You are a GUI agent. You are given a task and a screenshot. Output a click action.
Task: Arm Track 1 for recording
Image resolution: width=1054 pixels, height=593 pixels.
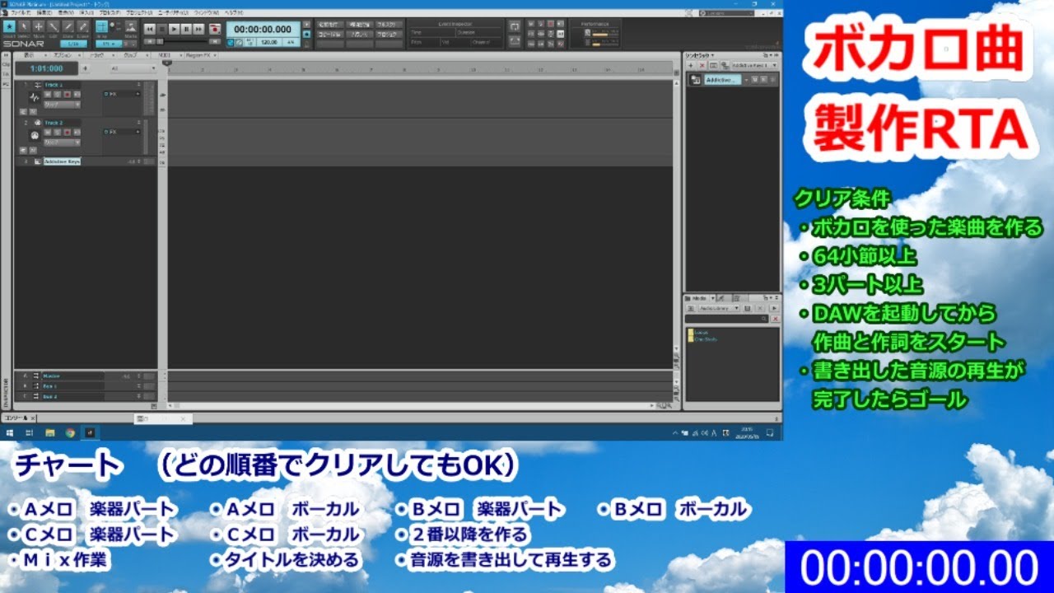(68, 95)
